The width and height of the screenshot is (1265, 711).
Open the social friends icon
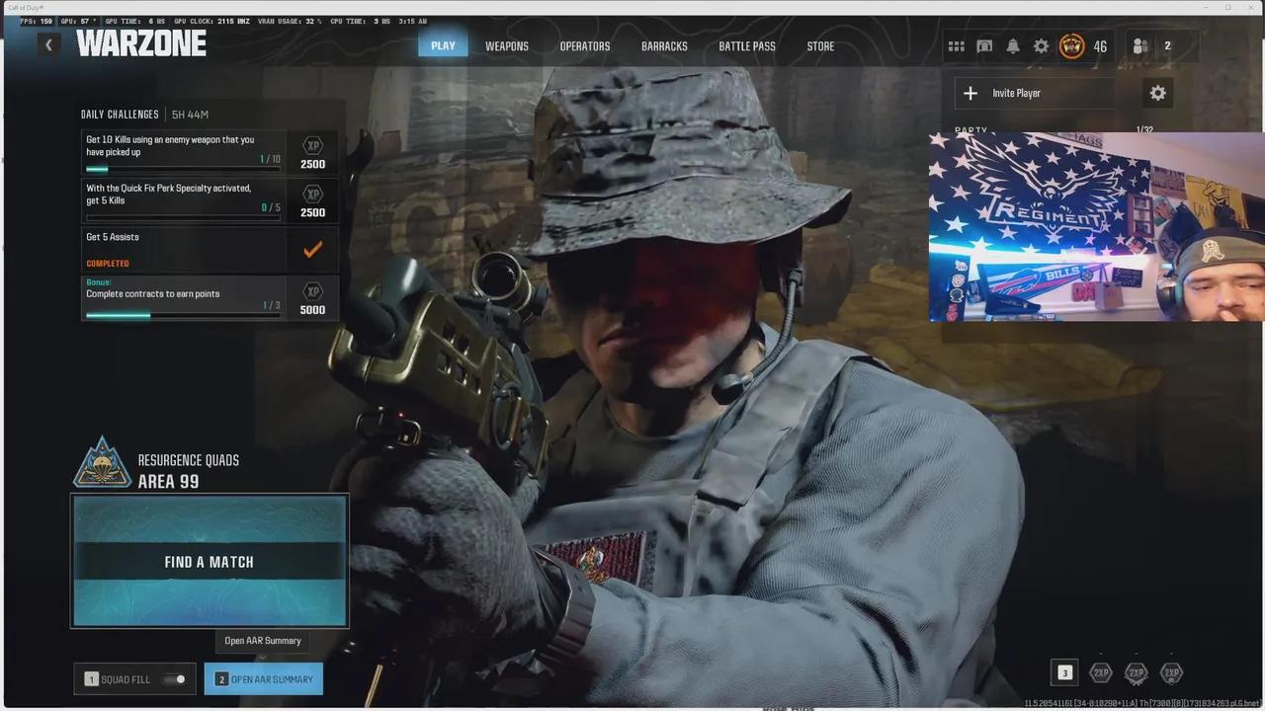pos(1140,45)
